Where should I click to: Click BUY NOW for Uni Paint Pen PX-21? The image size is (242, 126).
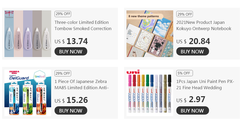click(193, 110)
